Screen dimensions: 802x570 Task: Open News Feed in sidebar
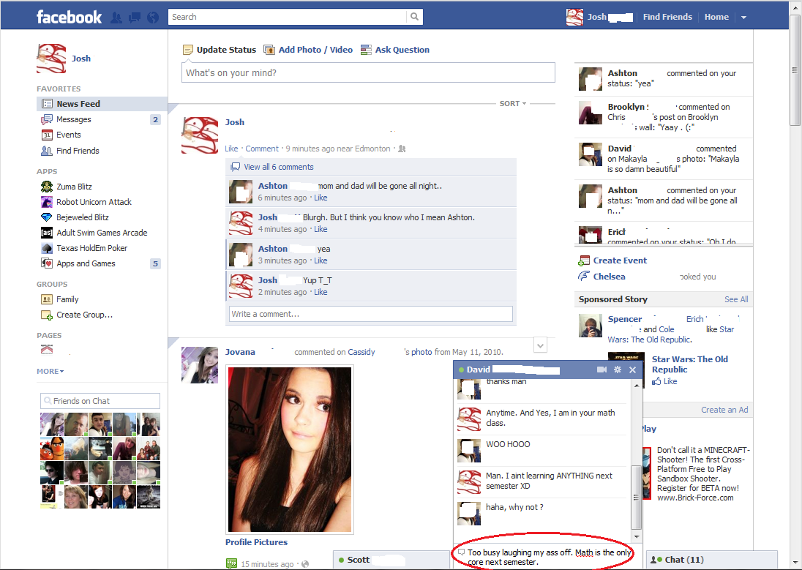click(x=102, y=104)
